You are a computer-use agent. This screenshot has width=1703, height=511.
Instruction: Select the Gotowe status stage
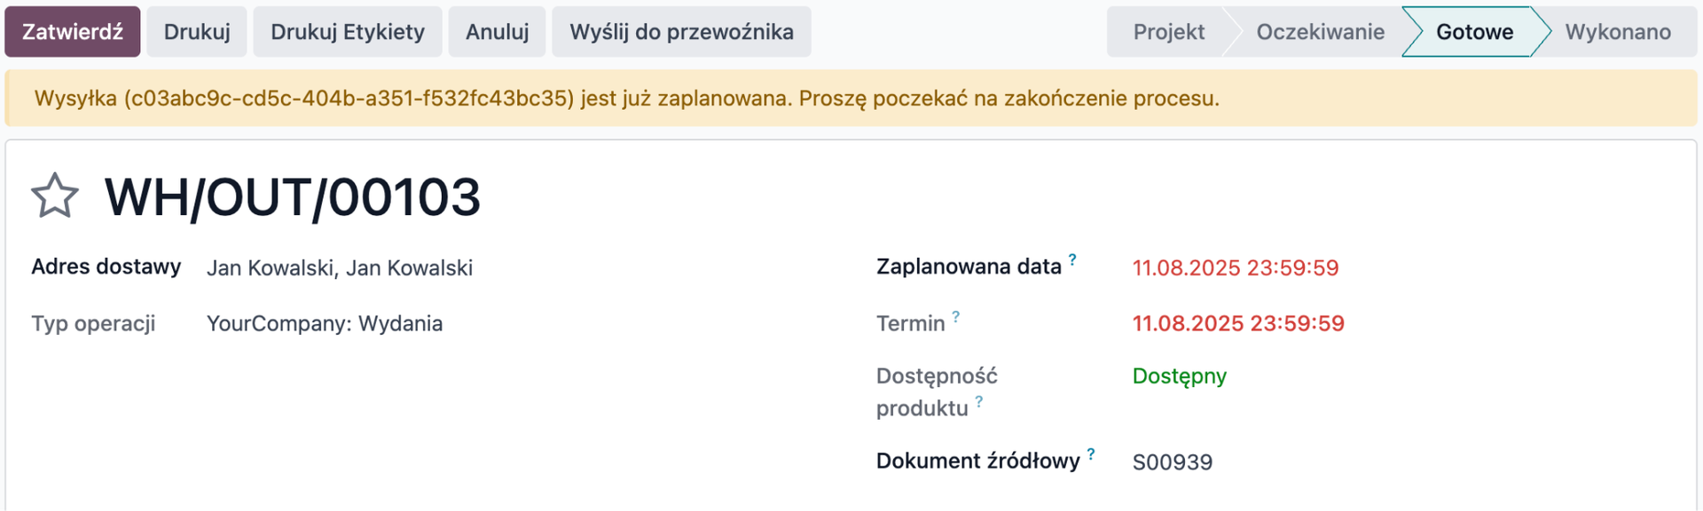click(1474, 32)
